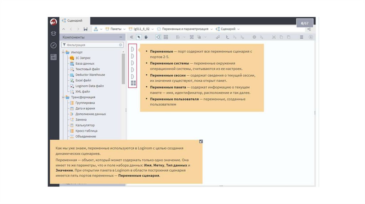Click the Excel файл import component

click(83, 80)
